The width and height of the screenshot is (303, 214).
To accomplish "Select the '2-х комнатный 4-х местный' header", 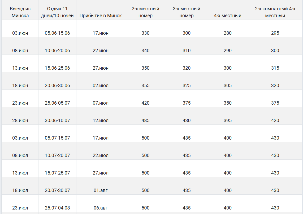I will click(x=275, y=12).
